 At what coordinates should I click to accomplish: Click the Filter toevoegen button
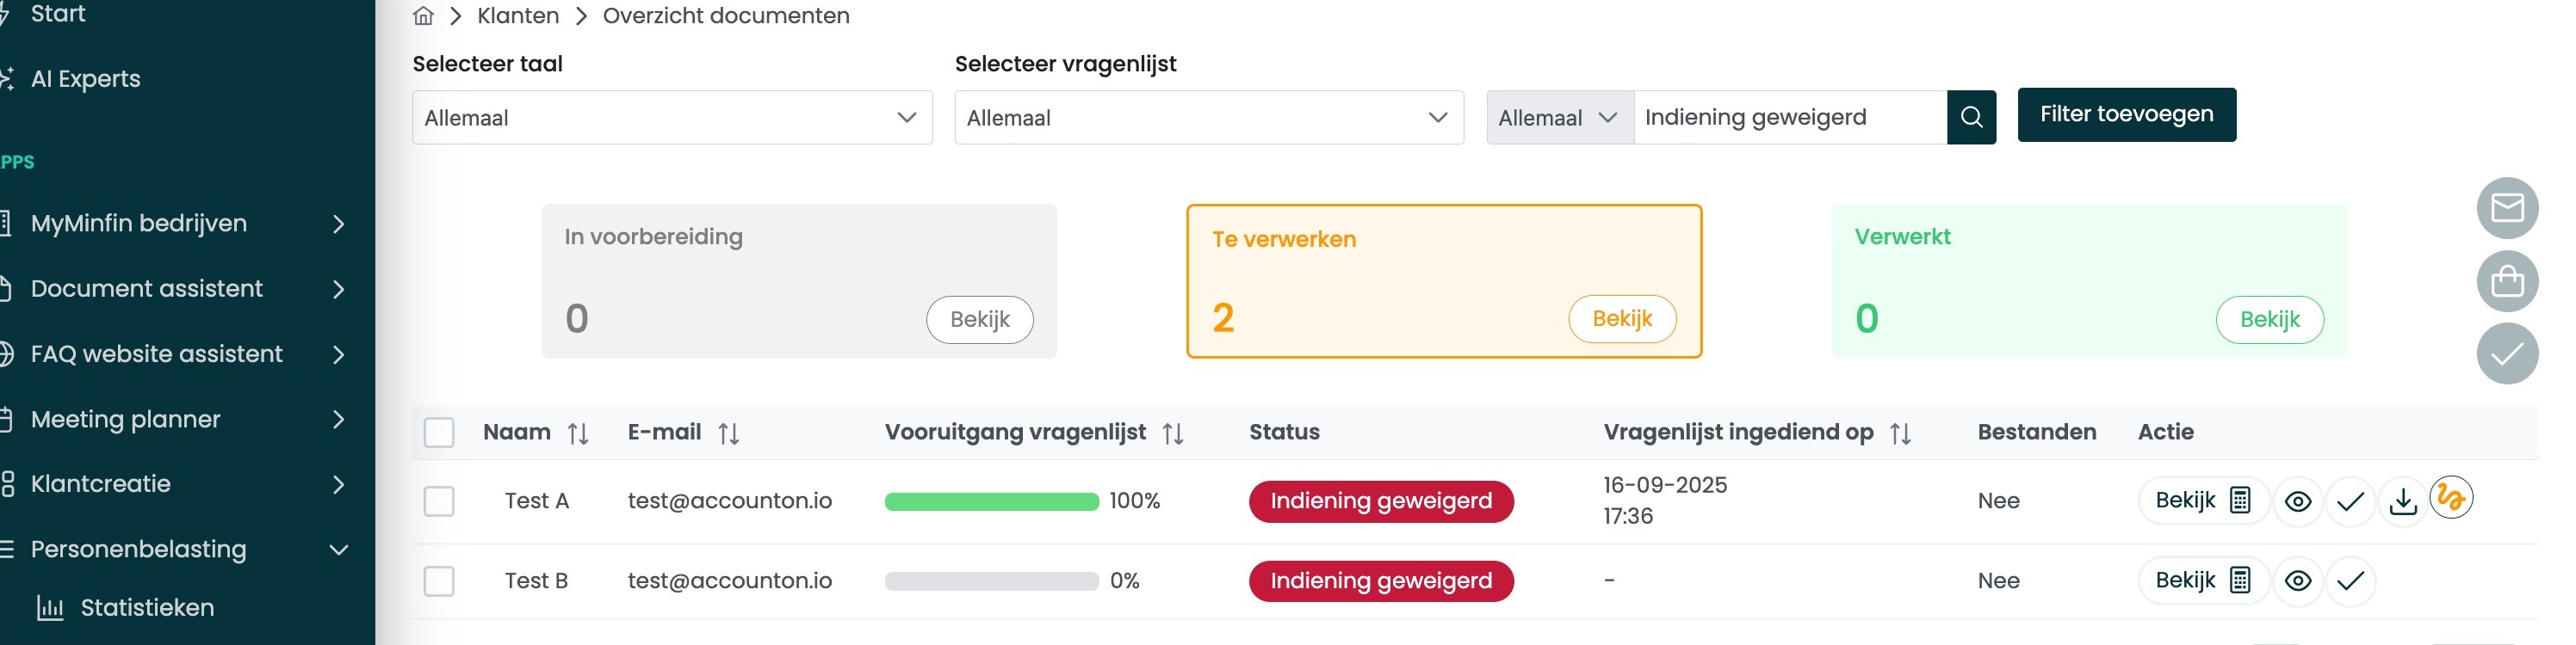click(x=2126, y=115)
